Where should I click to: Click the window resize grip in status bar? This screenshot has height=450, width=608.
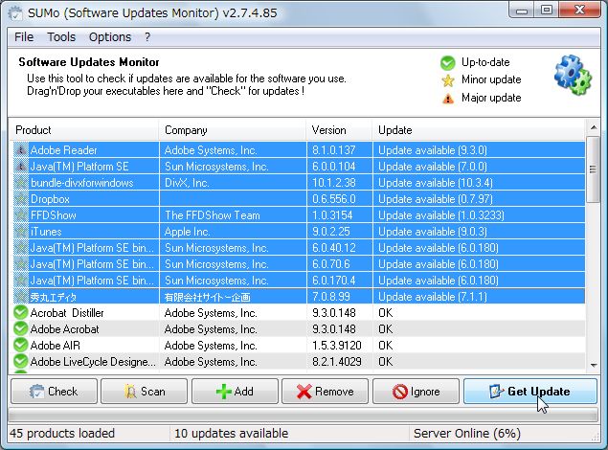(595, 437)
